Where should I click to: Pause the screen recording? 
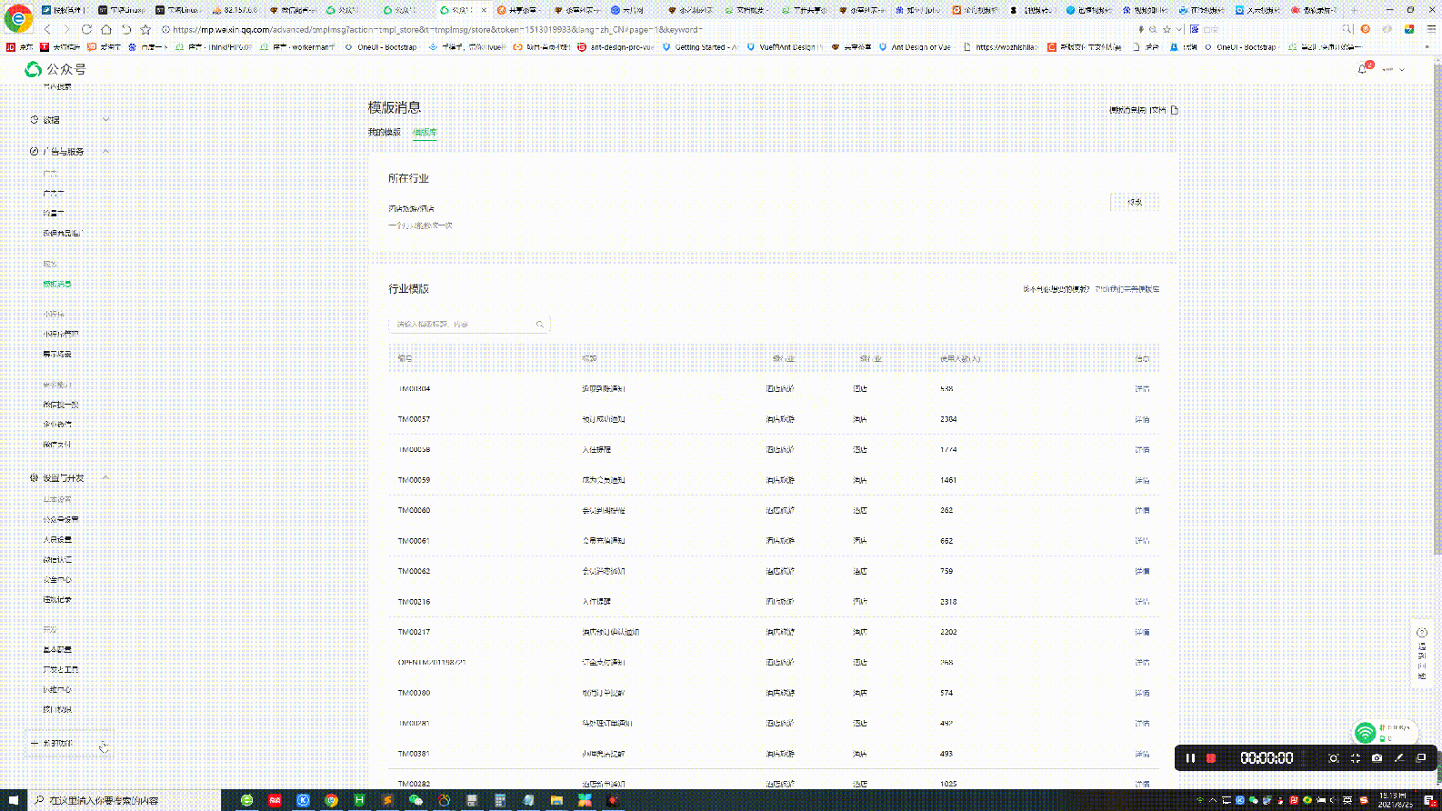(x=1190, y=758)
